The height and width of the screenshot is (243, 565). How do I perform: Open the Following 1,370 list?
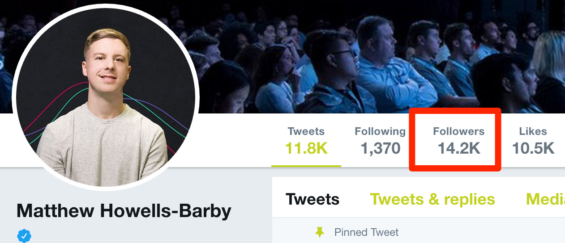pos(380,141)
